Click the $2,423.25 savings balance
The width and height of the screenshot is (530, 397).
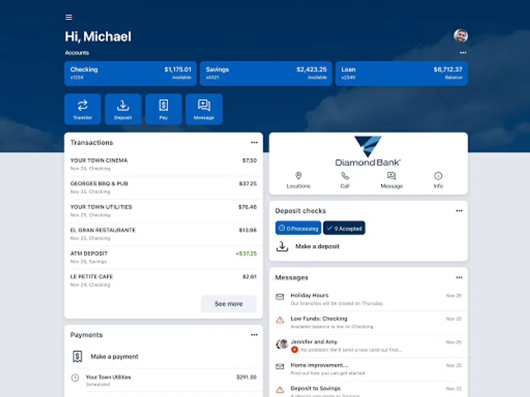[x=312, y=69]
